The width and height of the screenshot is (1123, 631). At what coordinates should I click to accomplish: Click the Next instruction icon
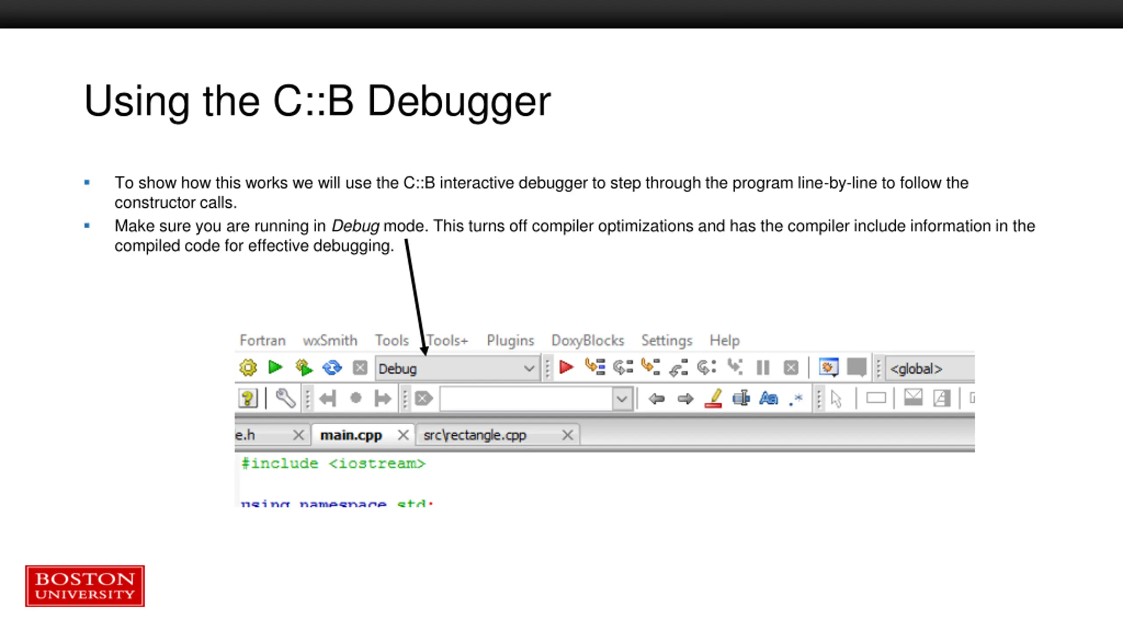point(707,367)
